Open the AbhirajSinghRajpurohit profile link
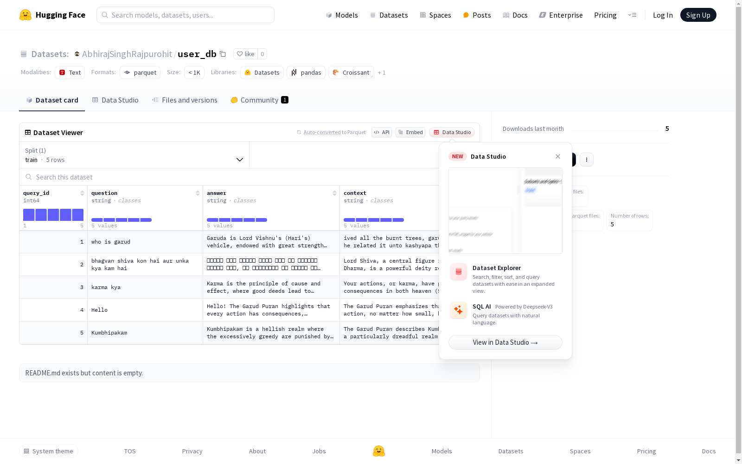 (127, 54)
